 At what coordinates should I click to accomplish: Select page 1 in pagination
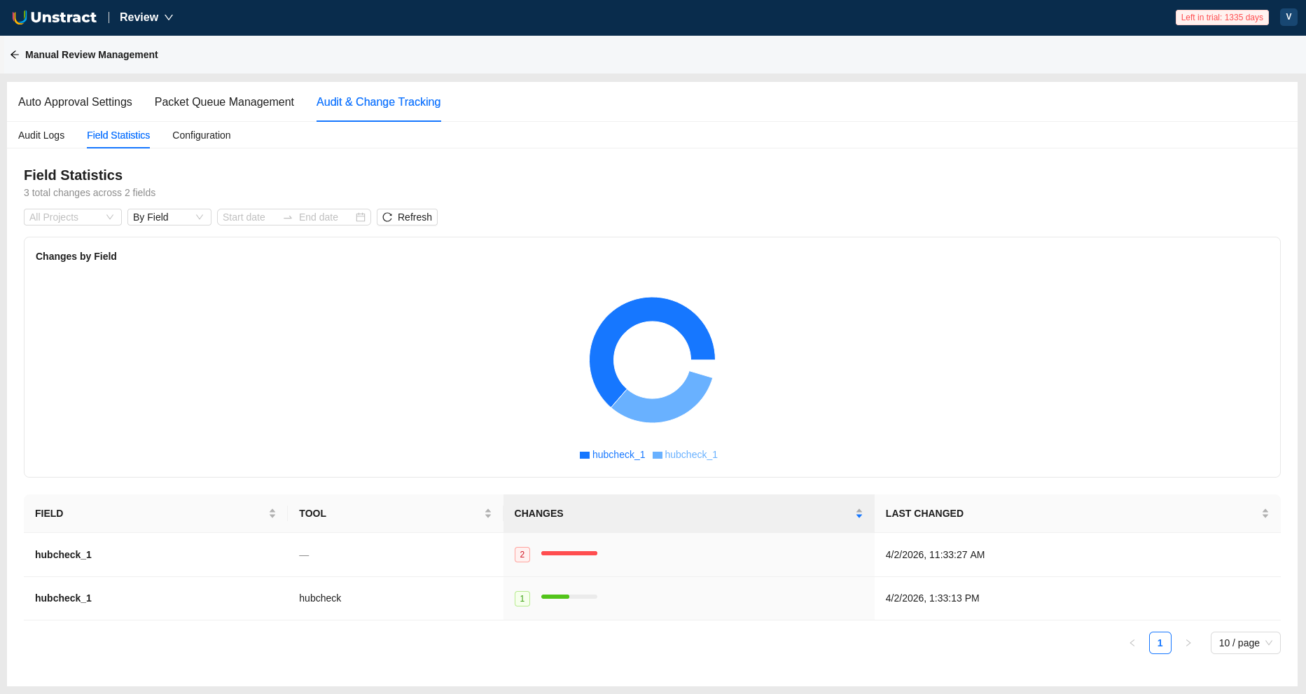(1160, 643)
